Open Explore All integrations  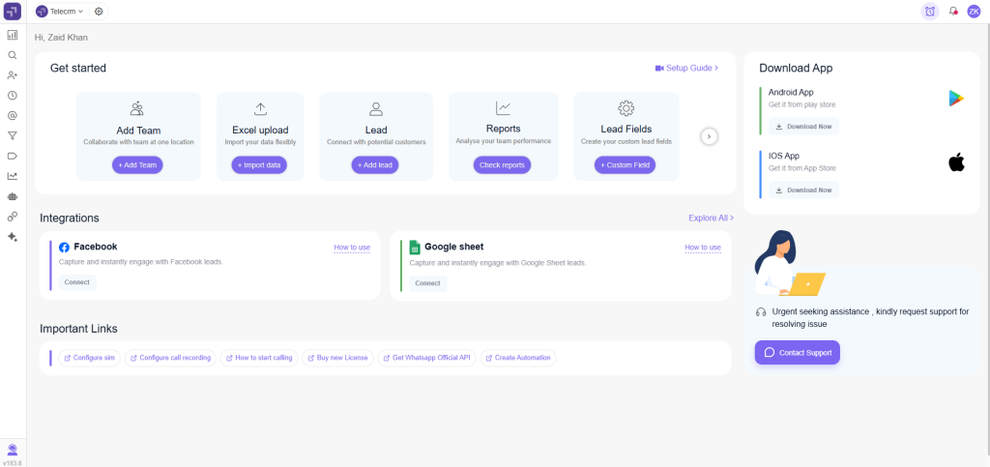pos(711,218)
